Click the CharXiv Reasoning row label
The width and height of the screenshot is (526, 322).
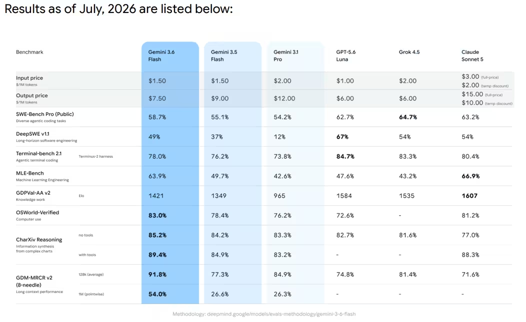39,240
